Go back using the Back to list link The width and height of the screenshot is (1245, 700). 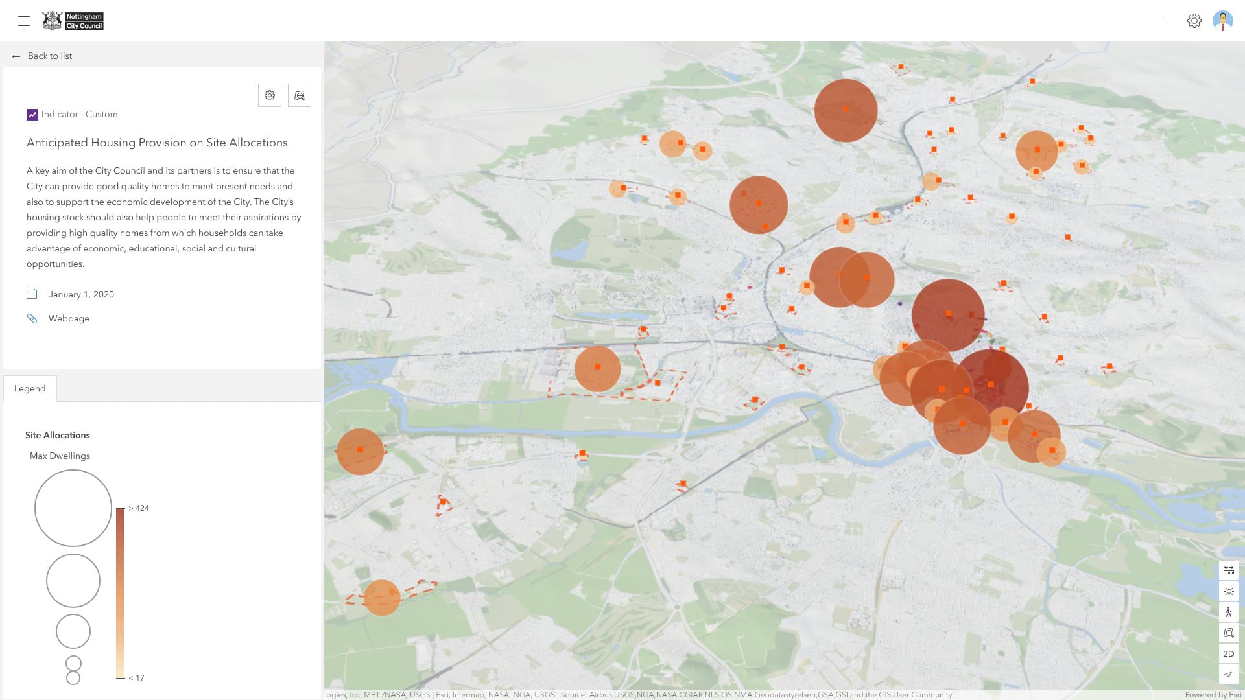tap(43, 56)
